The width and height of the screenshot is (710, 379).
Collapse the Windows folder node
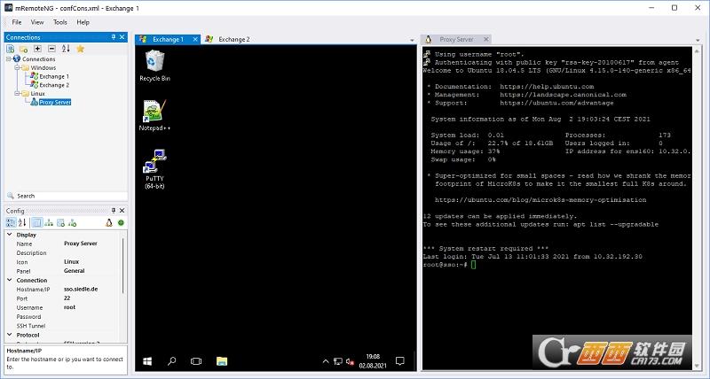tap(17, 67)
